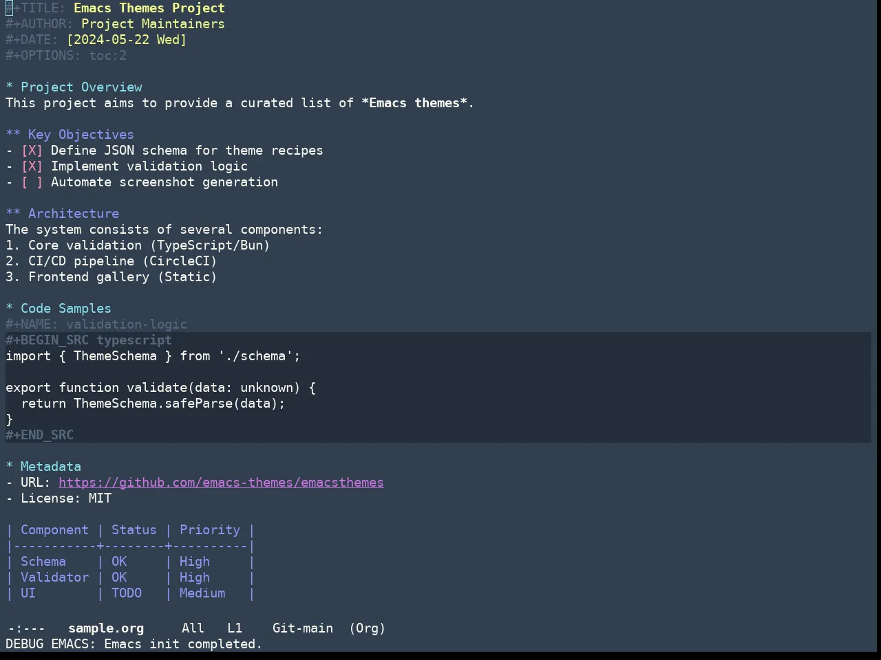Click the 'Validator' table cell

pos(54,577)
